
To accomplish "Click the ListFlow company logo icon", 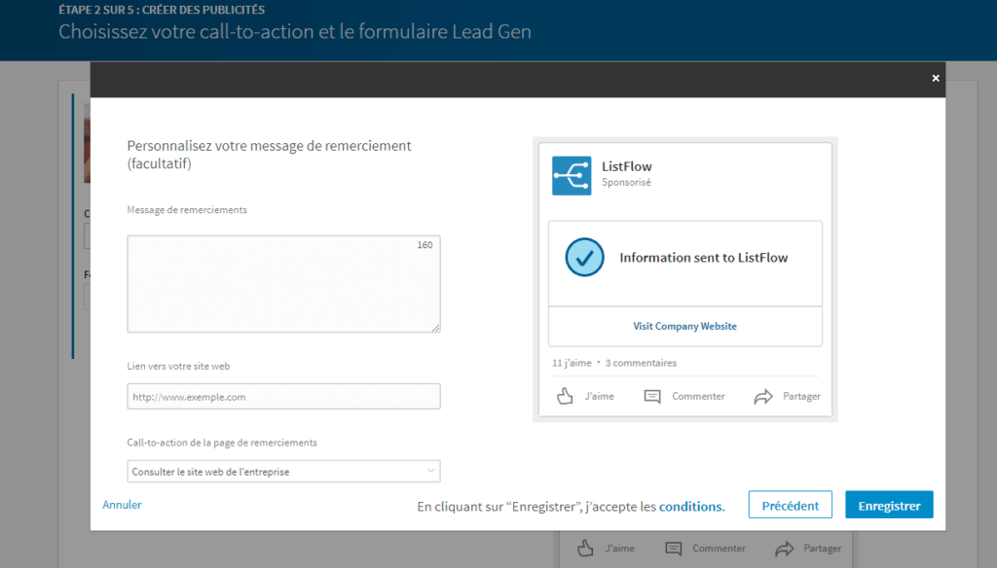I will pyautogui.click(x=571, y=176).
